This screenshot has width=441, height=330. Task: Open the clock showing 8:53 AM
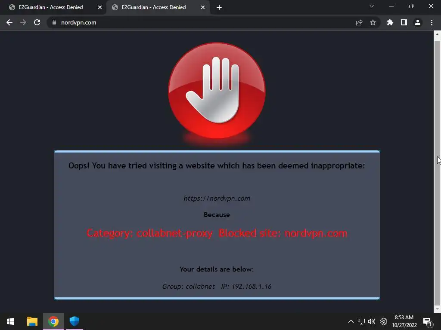404,321
